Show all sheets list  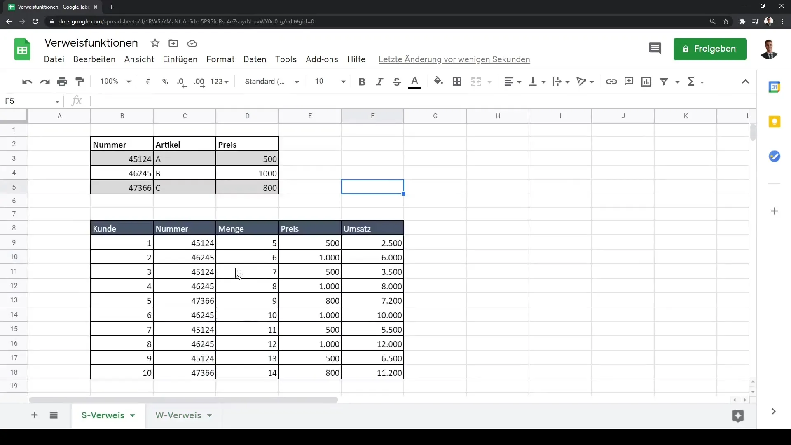click(x=54, y=415)
